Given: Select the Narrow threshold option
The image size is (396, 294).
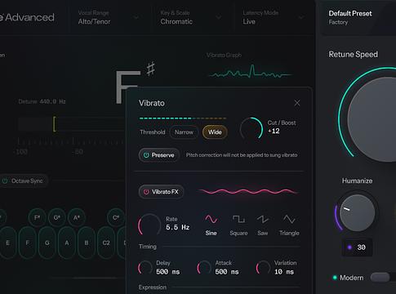Looking at the screenshot, I should [x=184, y=132].
